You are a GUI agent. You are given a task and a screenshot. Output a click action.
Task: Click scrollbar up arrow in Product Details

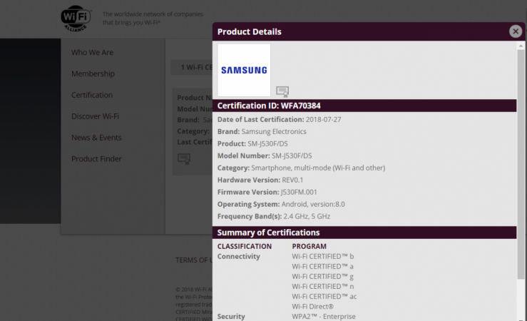pyautogui.click(x=521, y=46)
